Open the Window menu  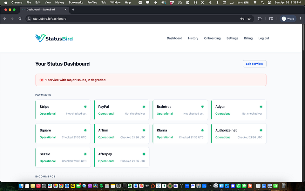[x=115, y=3]
